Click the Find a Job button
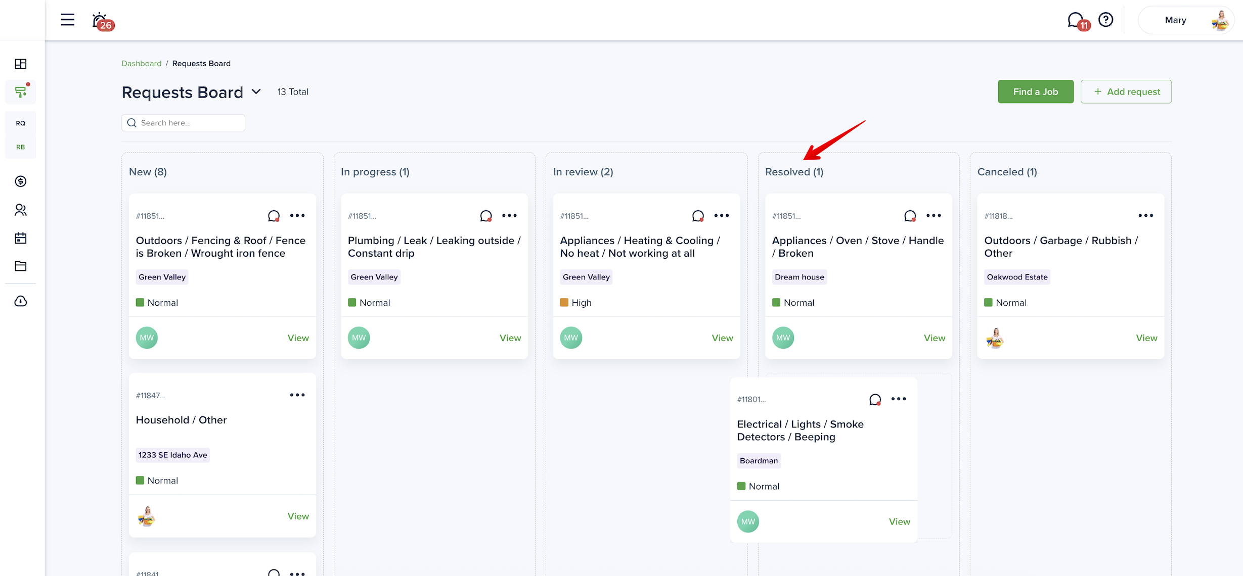1243x576 pixels. 1035,91
